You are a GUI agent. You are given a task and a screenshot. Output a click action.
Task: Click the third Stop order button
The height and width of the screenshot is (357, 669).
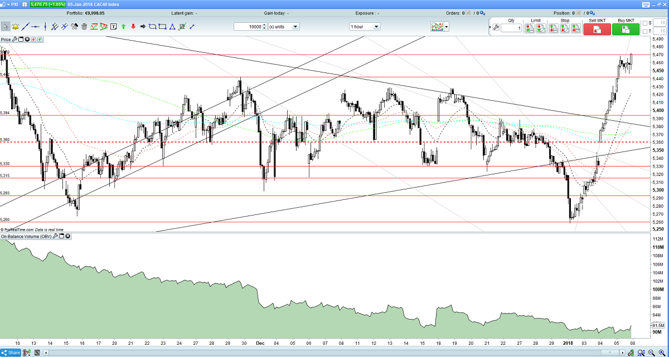tap(576, 28)
